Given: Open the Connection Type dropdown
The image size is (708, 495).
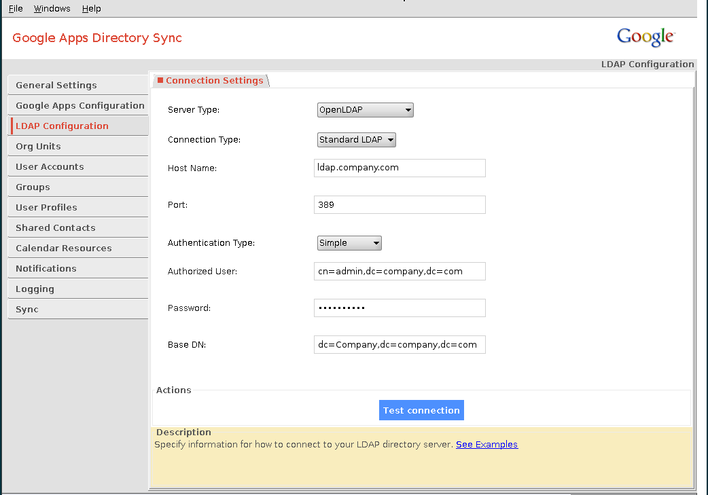Looking at the screenshot, I should click(x=356, y=139).
